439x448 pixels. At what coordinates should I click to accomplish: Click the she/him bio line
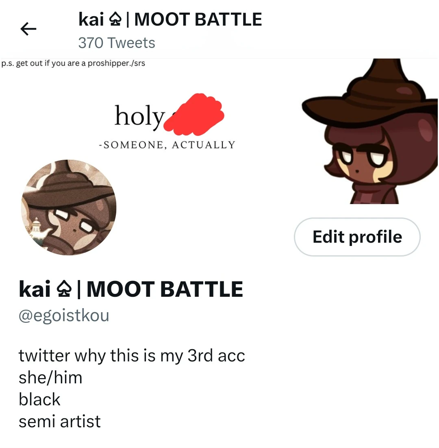point(50,378)
